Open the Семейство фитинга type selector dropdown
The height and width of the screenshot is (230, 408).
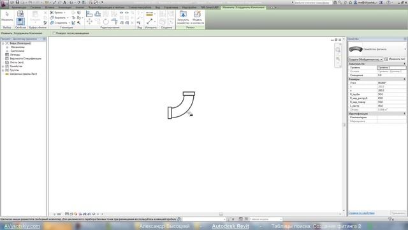point(405,49)
